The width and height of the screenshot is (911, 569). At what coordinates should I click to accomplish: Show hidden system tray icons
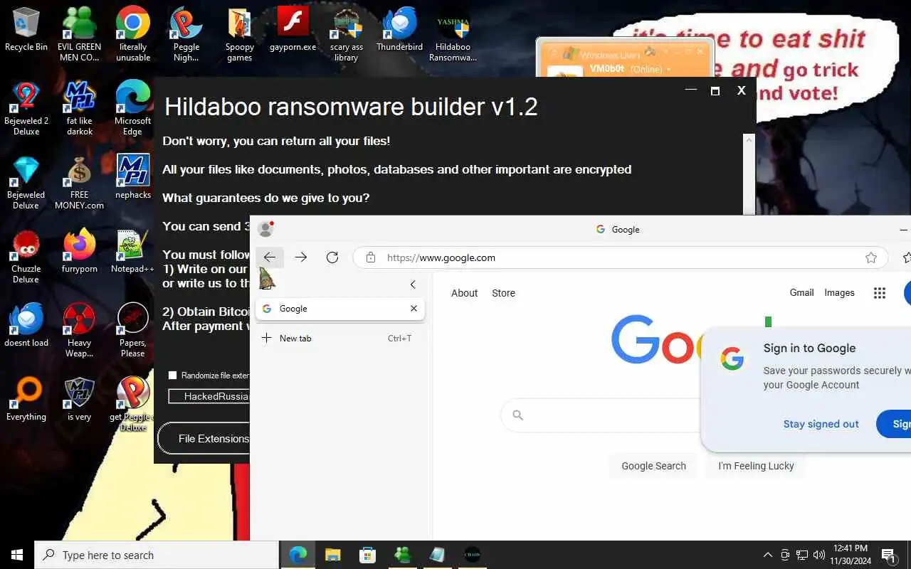point(767,555)
